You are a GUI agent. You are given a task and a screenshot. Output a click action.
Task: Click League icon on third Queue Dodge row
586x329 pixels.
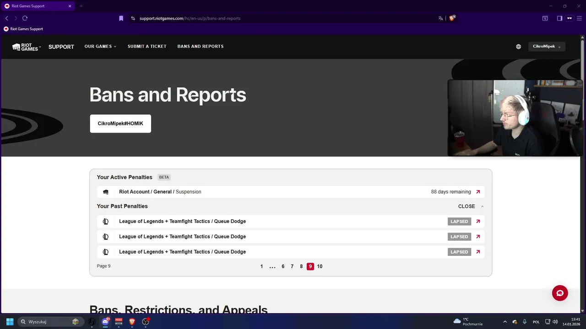(106, 252)
